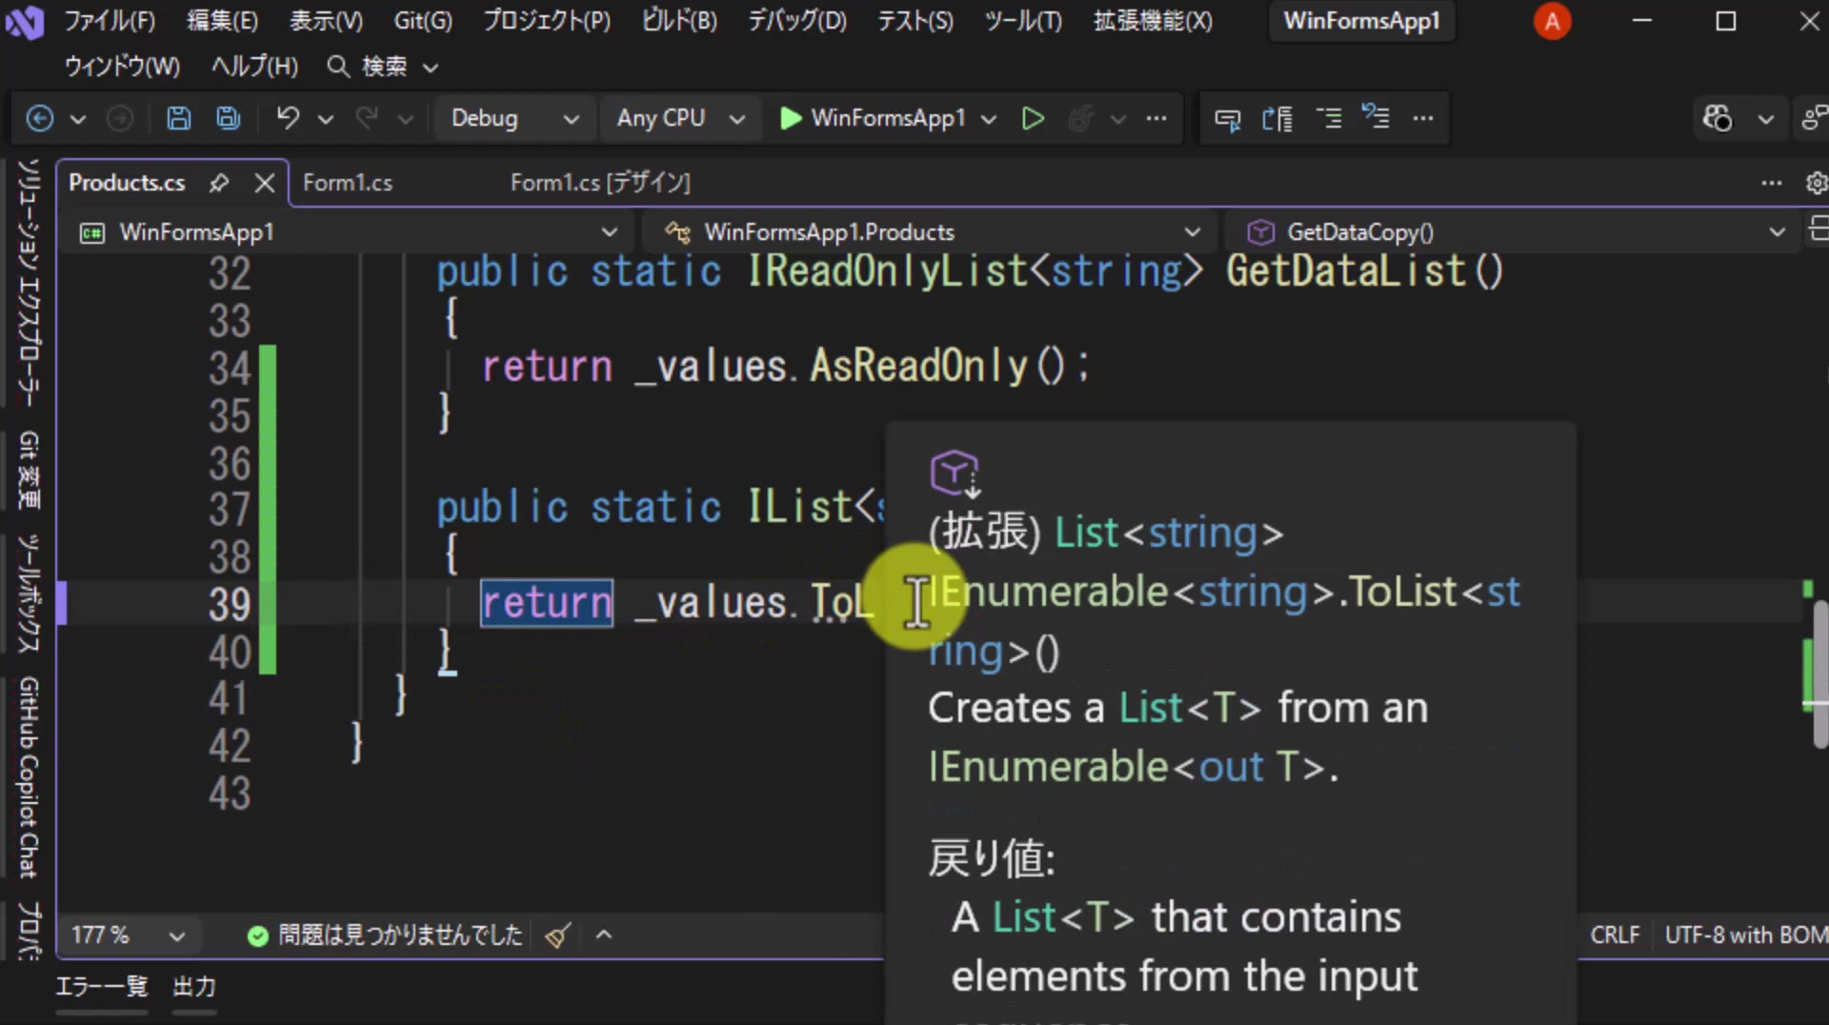
Task: Click the code cleanup broom icon in the status bar
Action: (558, 935)
